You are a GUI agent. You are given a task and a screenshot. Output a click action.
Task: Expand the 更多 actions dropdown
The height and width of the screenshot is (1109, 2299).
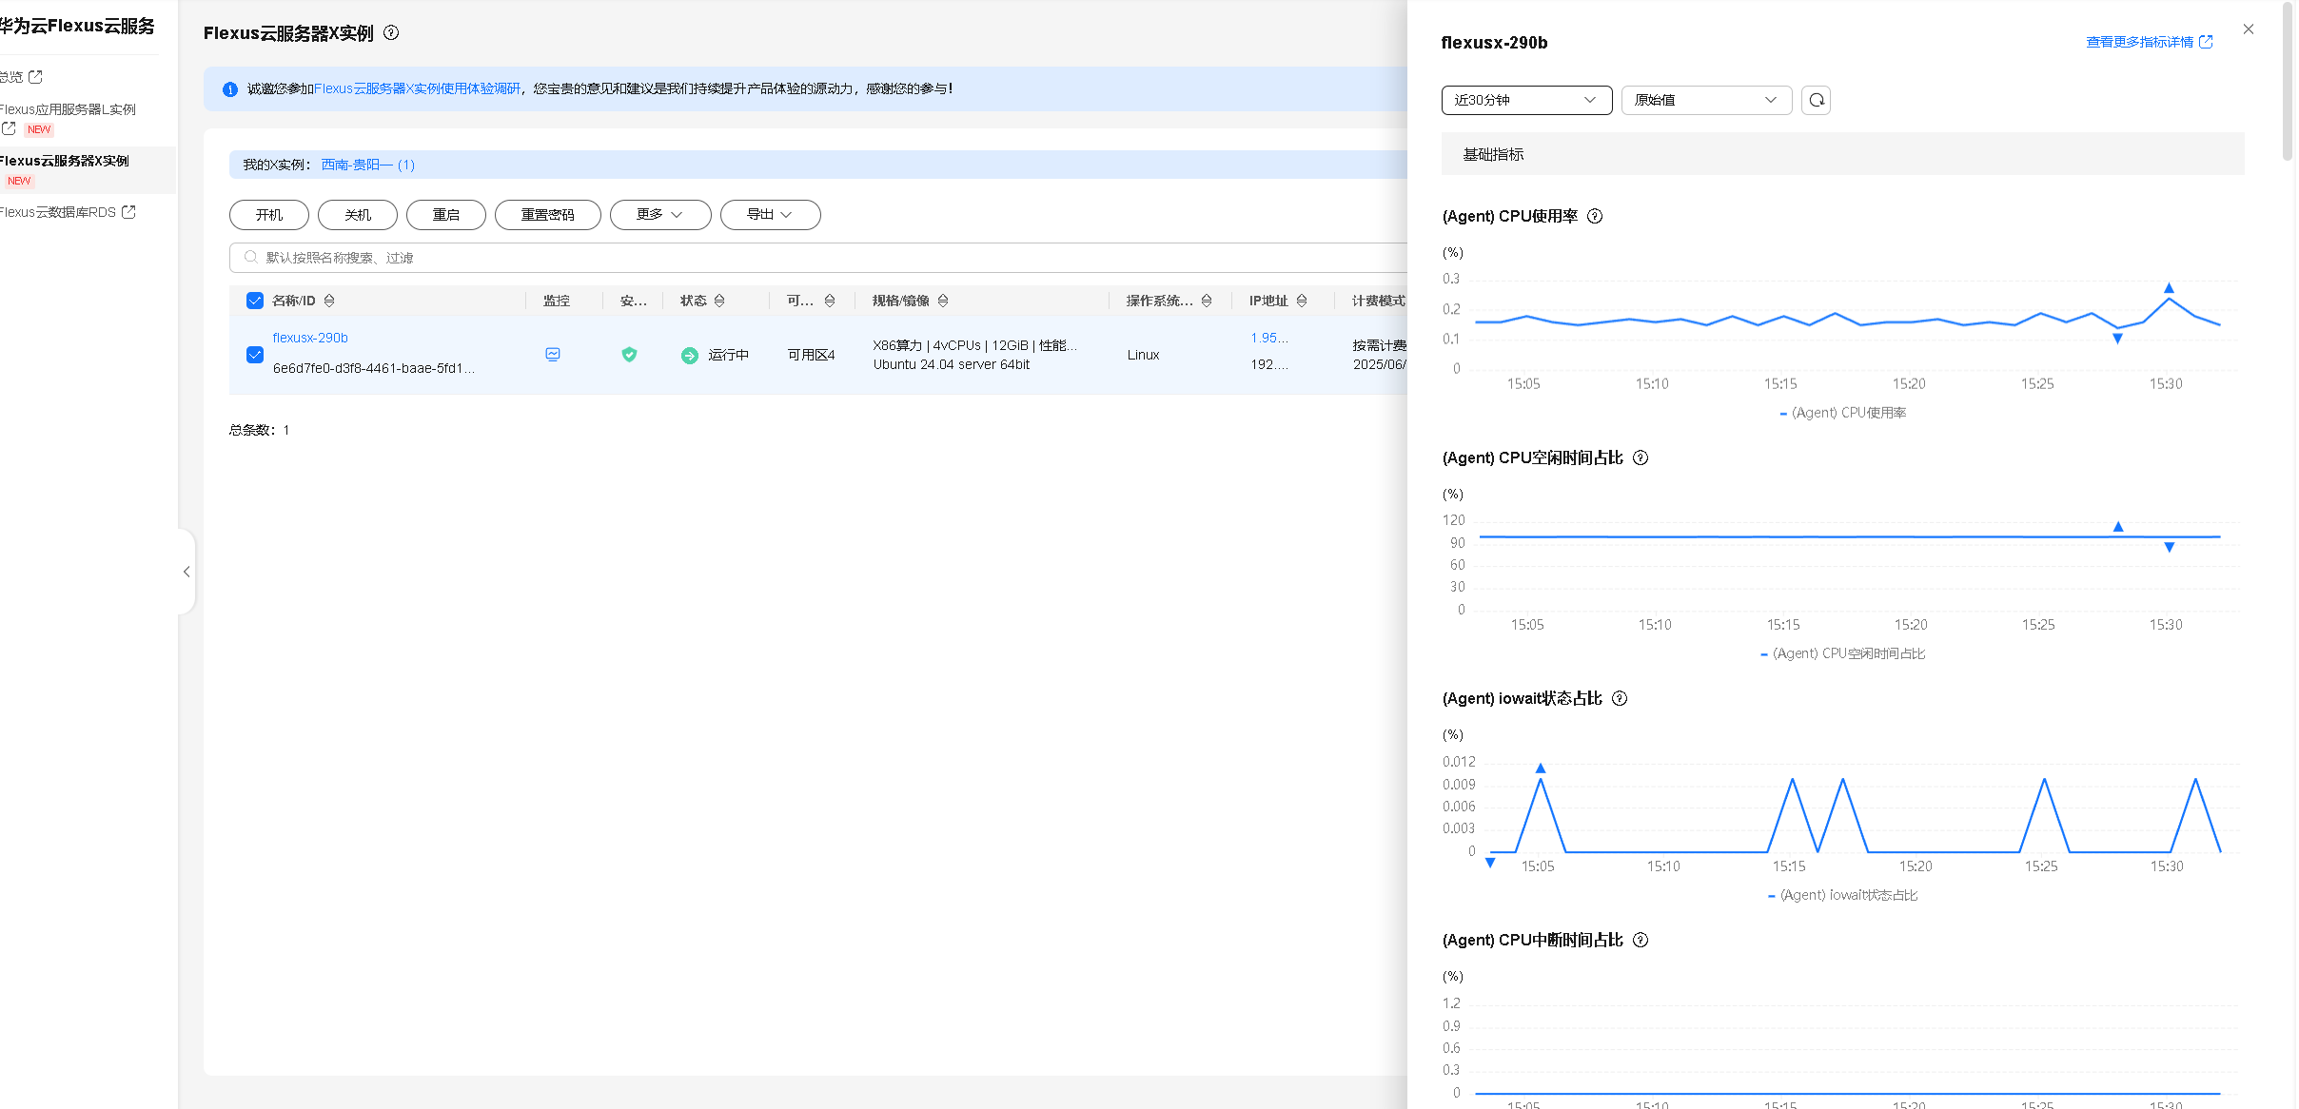point(659,215)
